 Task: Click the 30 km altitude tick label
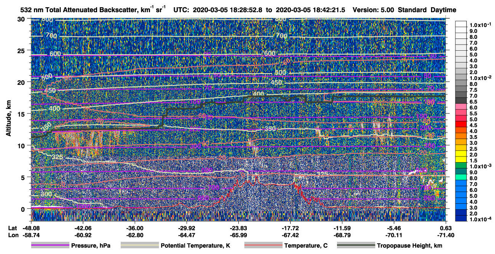click(22, 19)
